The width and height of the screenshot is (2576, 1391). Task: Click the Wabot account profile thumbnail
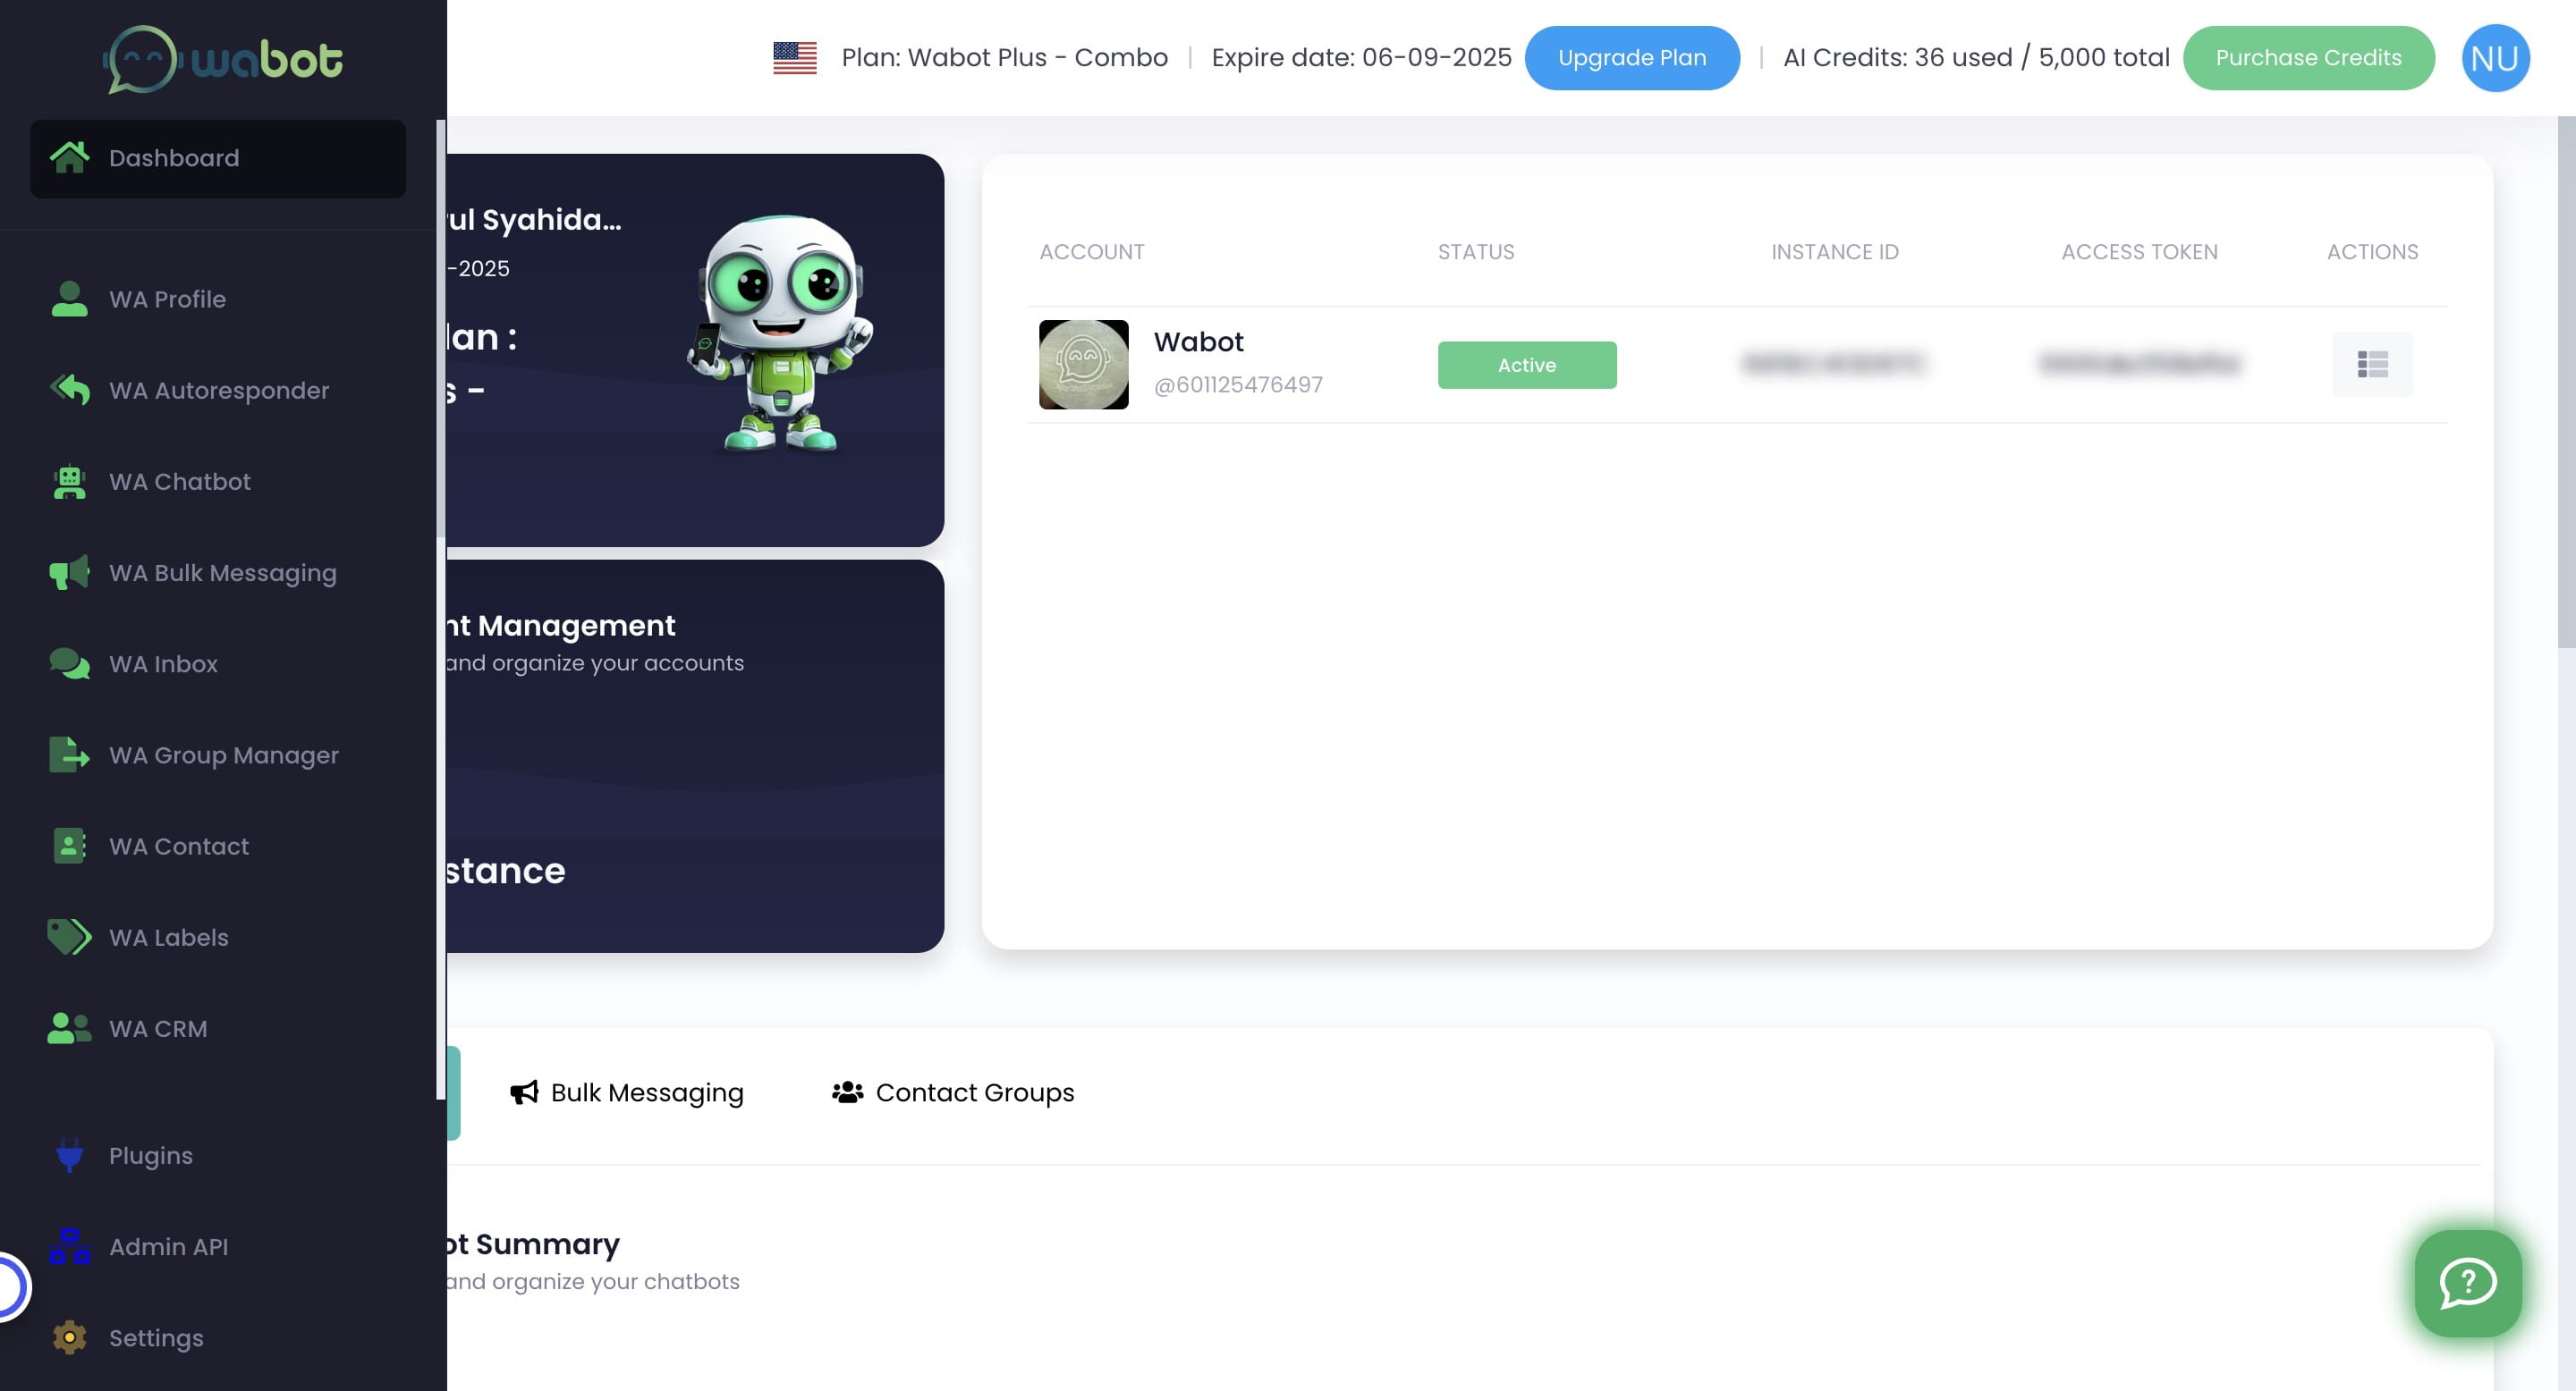coord(1083,365)
